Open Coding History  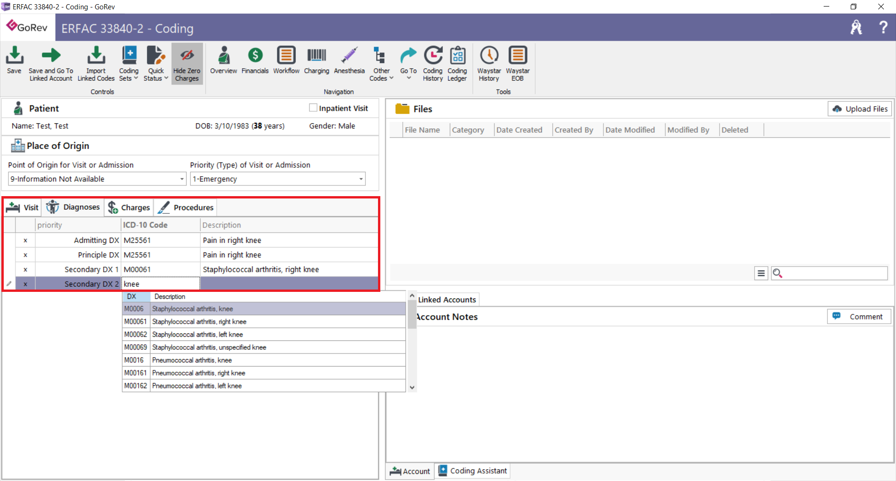tap(433, 64)
